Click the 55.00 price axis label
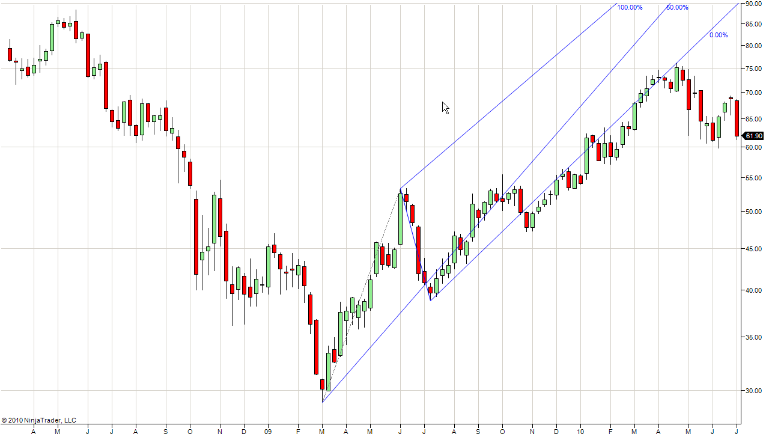This screenshot has width=769, height=440. click(753, 178)
